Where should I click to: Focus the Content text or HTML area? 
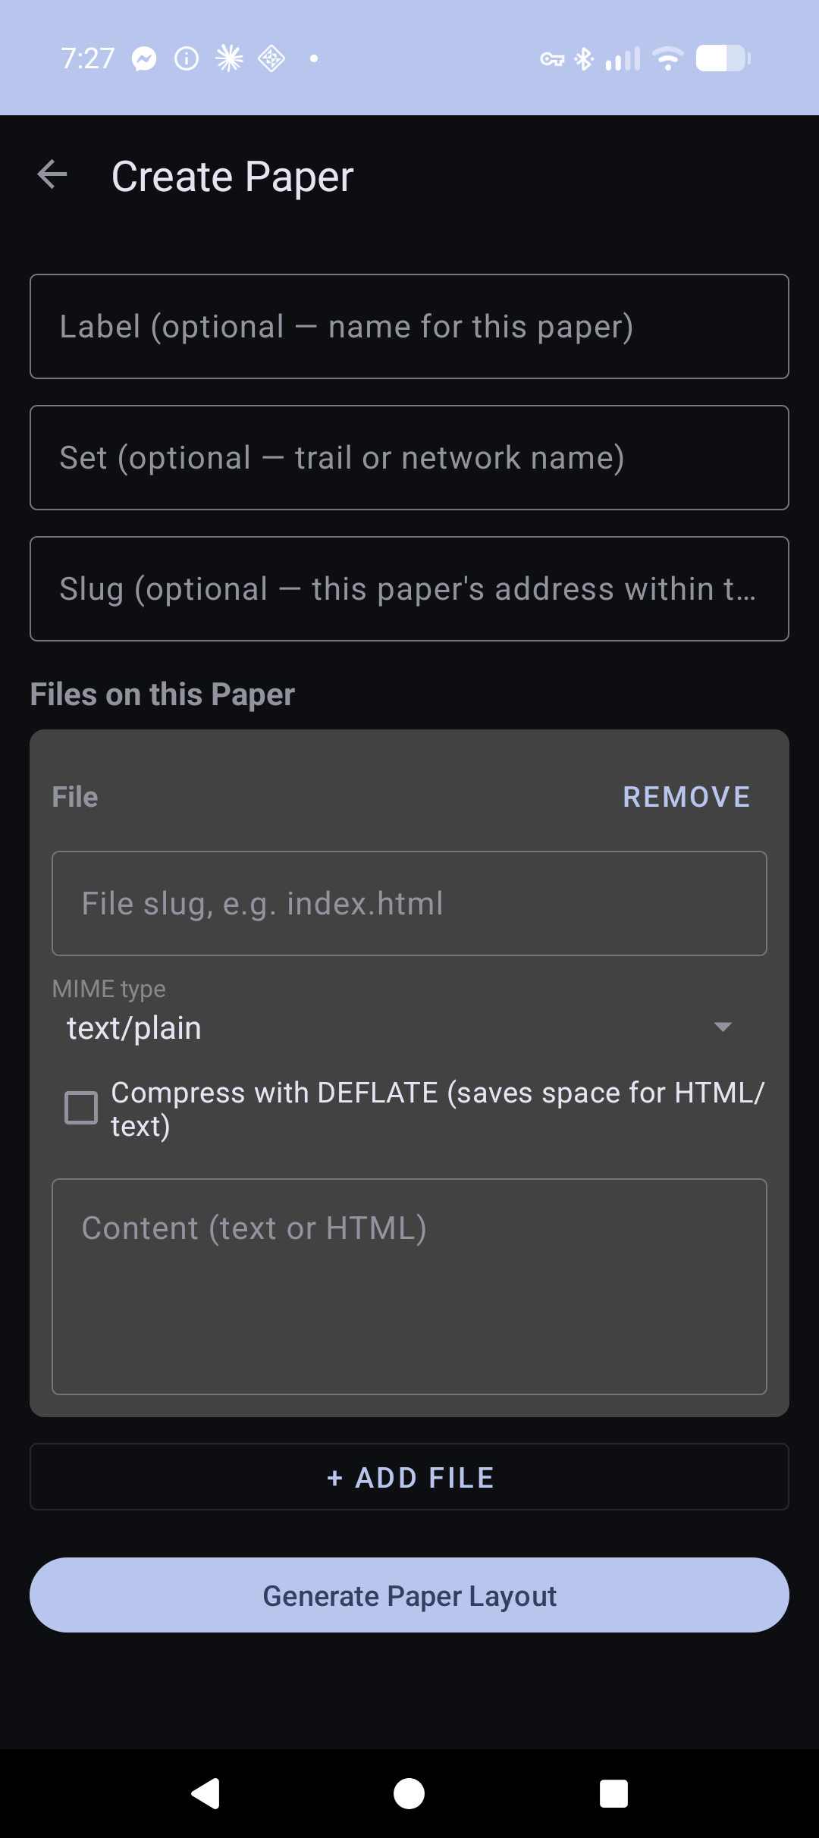pyautogui.click(x=409, y=1287)
